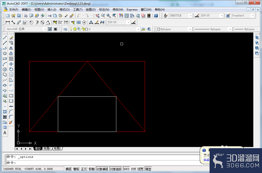The image size is (262, 173).
Task: Select the Copy object tool
Action: [11, 43]
